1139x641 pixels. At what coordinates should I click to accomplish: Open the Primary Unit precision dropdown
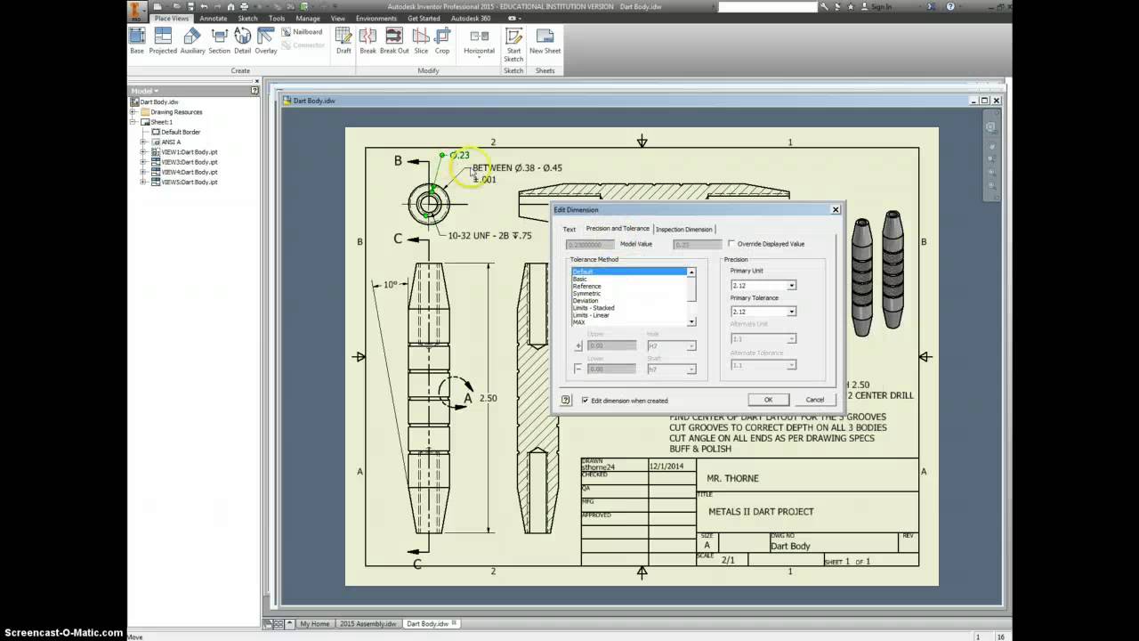click(791, 286)
